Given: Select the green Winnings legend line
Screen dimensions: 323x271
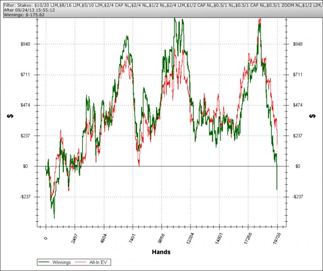Looking at the screenshot, I should coord(44,262).
